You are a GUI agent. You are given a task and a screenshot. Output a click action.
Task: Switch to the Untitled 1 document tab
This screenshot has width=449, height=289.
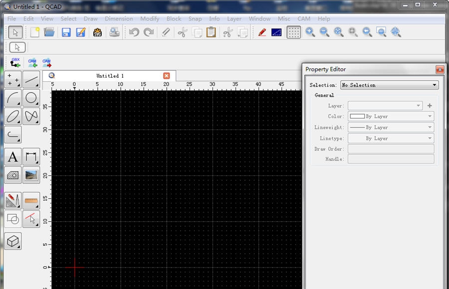[x=110, y=76]
